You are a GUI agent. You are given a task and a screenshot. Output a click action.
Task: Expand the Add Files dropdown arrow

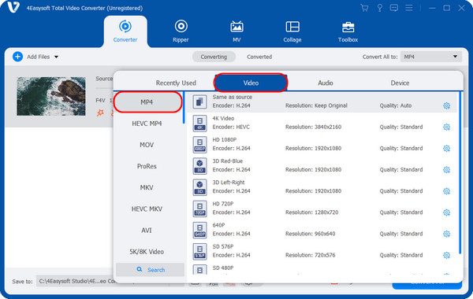[57, 57]
